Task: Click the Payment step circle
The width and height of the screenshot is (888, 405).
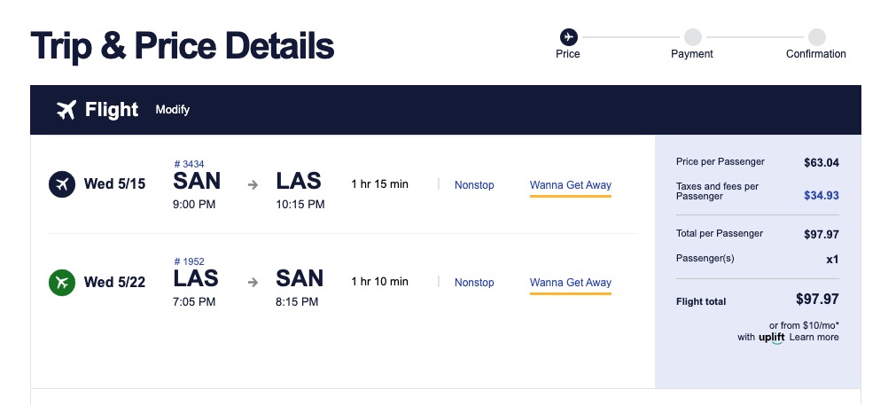Action: tap(692, 36)
